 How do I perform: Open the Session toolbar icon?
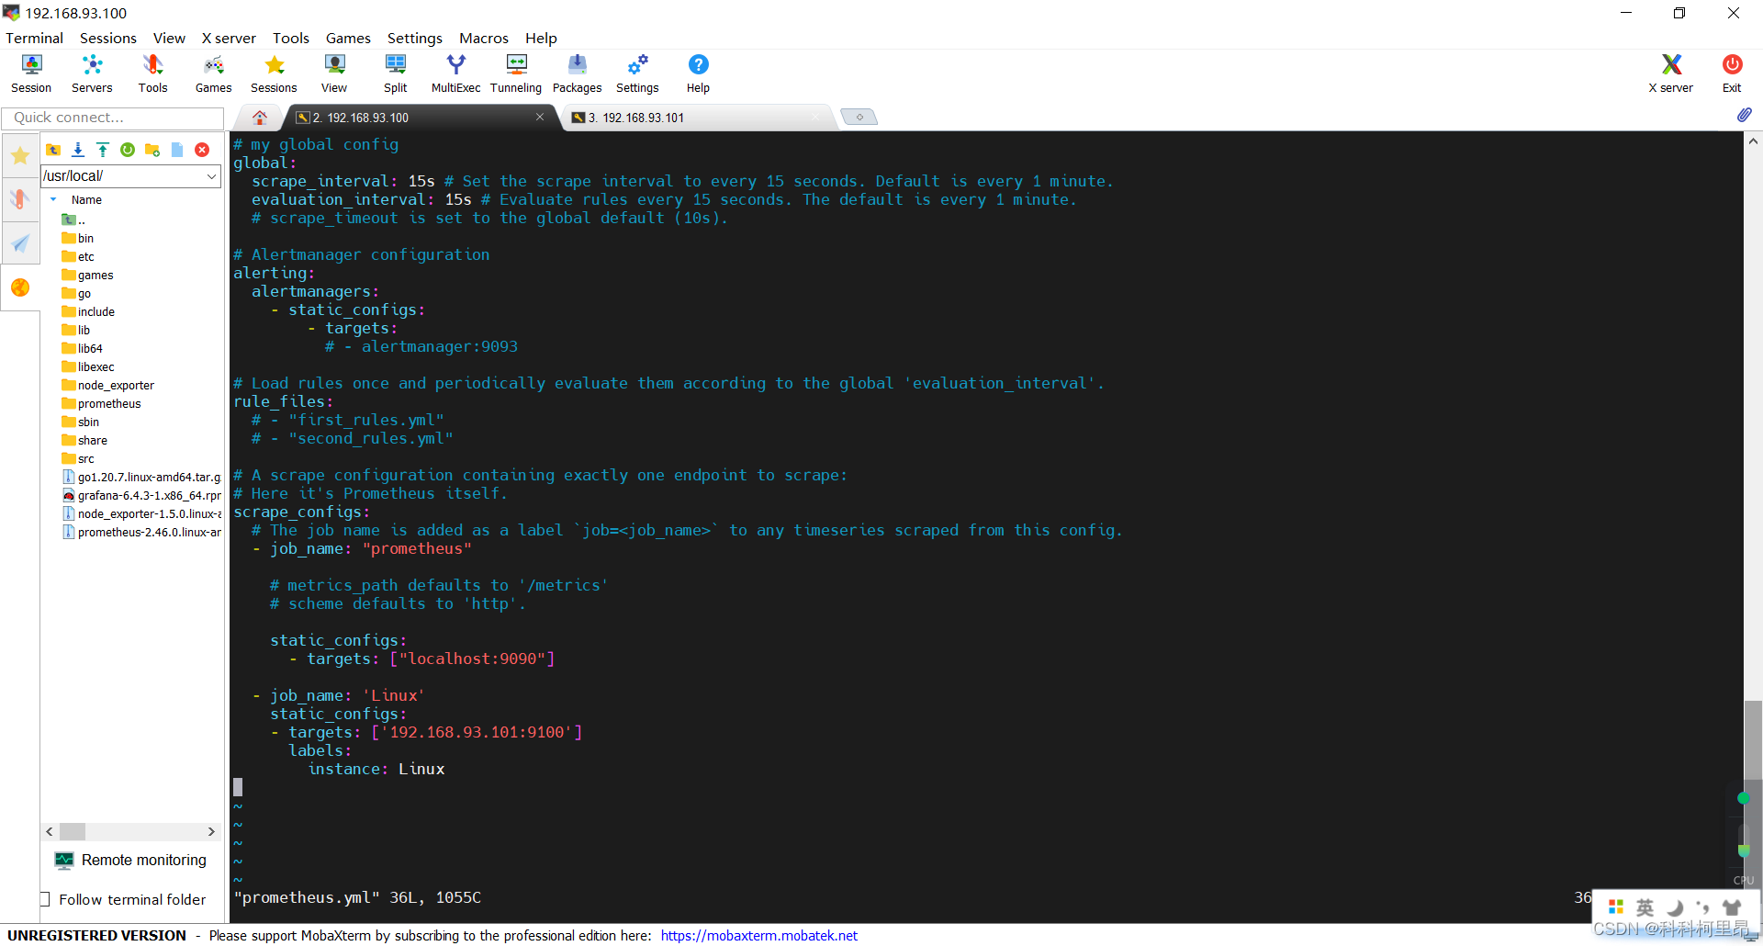[x=31, y=73]
